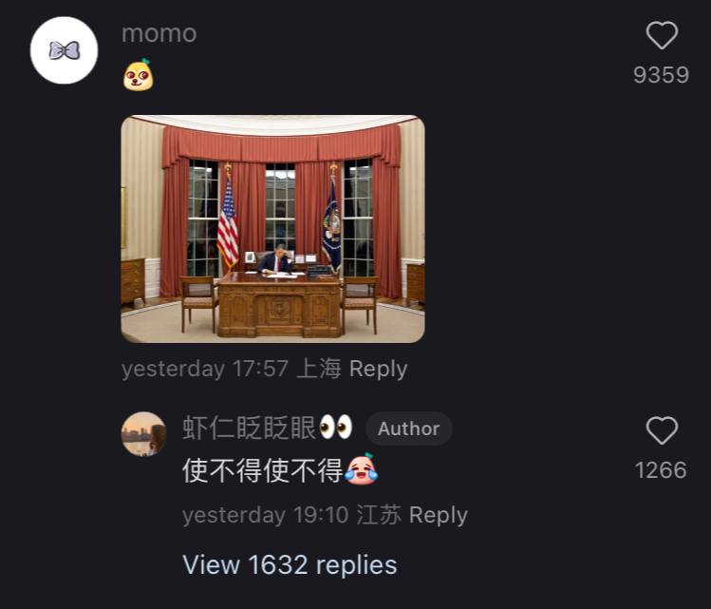Viewport: 711px width, 609px height.
Task: Reply to the author's 19:10 comment
Action: (438, 515)
